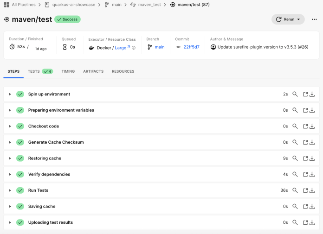
Task: Search within the Verify dependencies step output
Action: click(295, 175)
